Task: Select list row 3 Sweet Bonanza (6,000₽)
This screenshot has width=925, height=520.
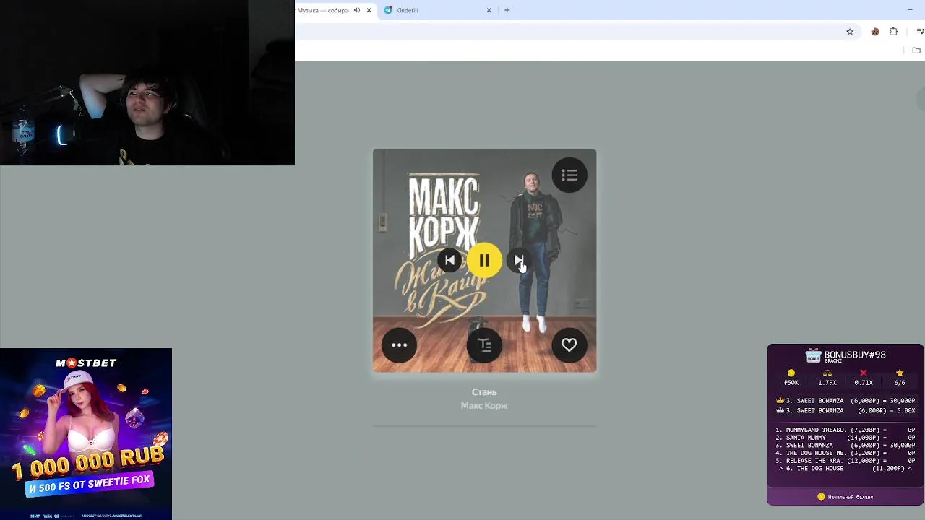Action: [846, 446]
